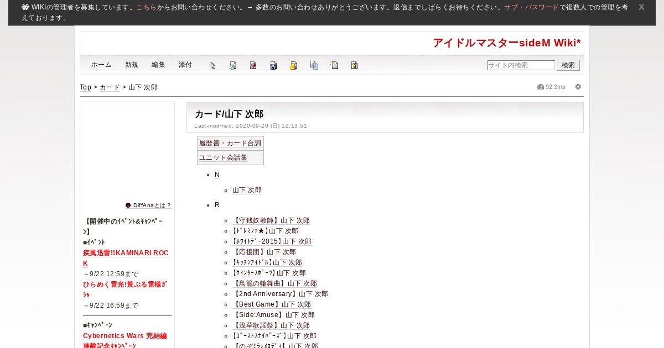Open 【Side:Amuse】山下 次郎 card
664x348 pixels.
[273, 315]
